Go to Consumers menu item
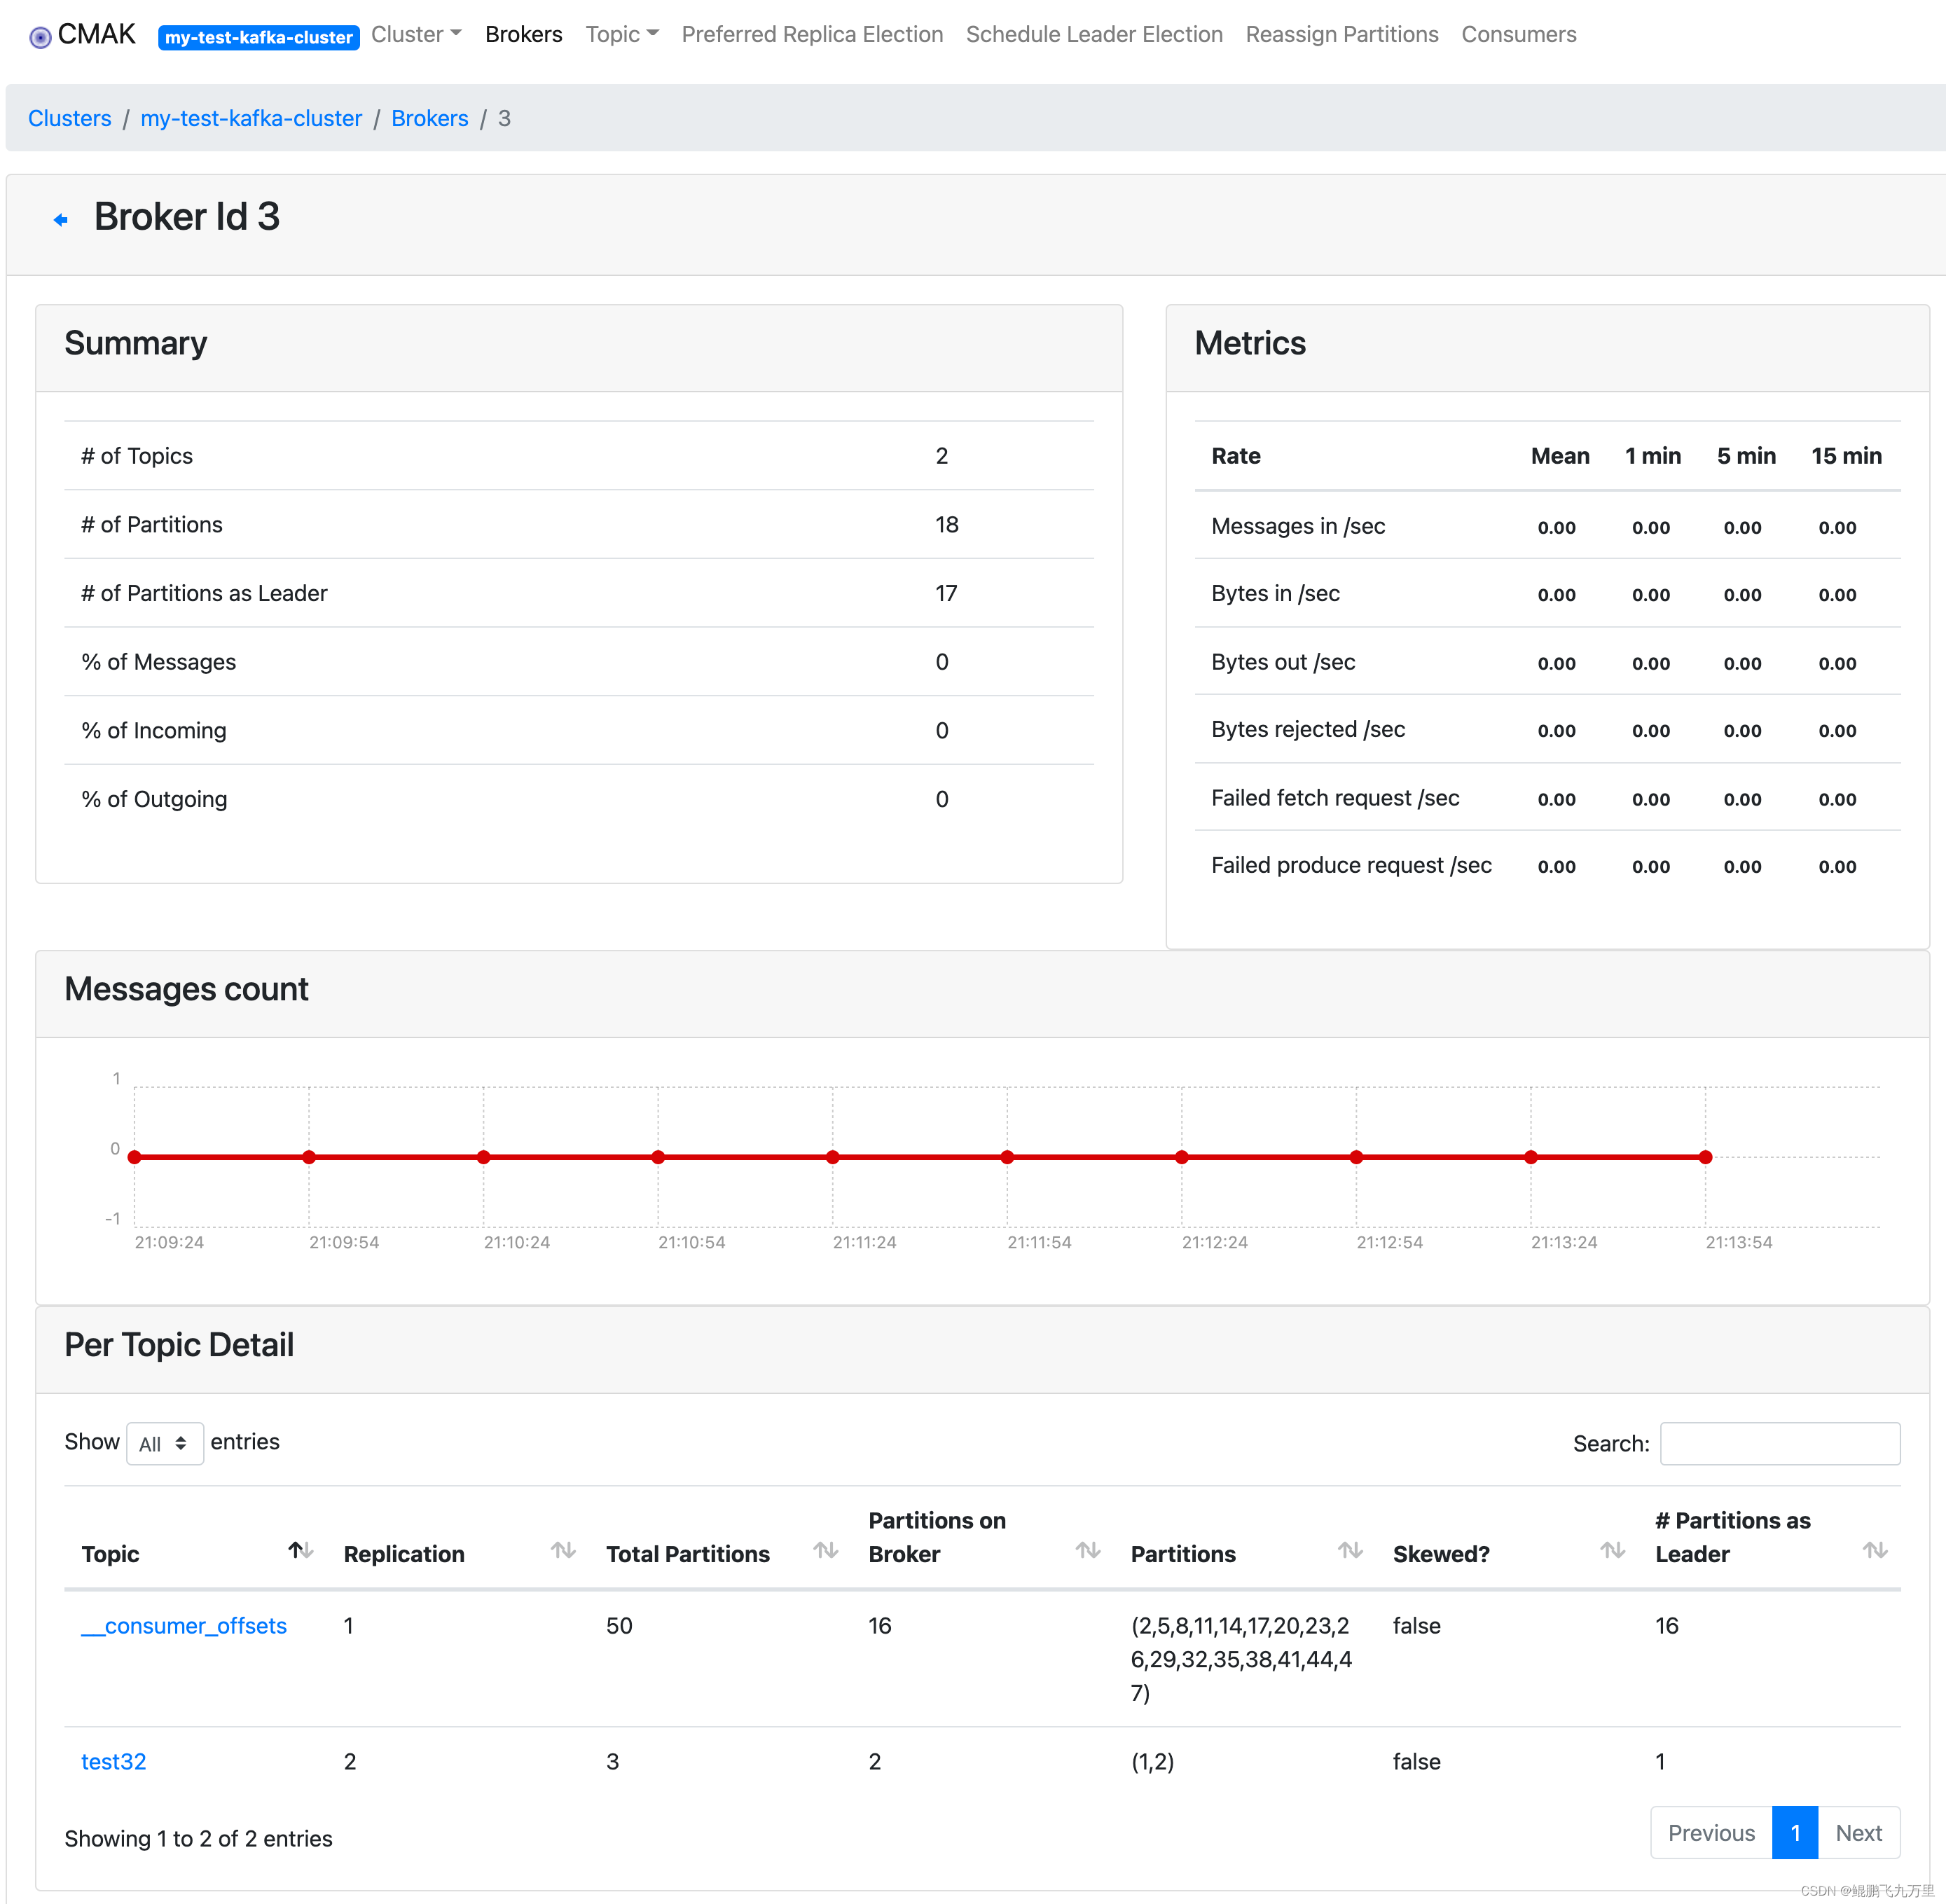Image resolution: width=1946 pixels, height=1904 pixels. pyautogui.click(x=1518, y=34)
